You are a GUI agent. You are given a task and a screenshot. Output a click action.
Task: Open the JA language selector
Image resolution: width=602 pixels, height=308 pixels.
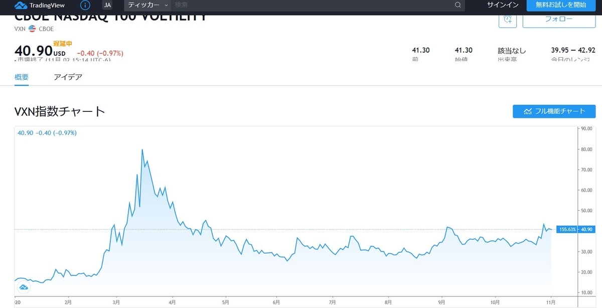107,6
